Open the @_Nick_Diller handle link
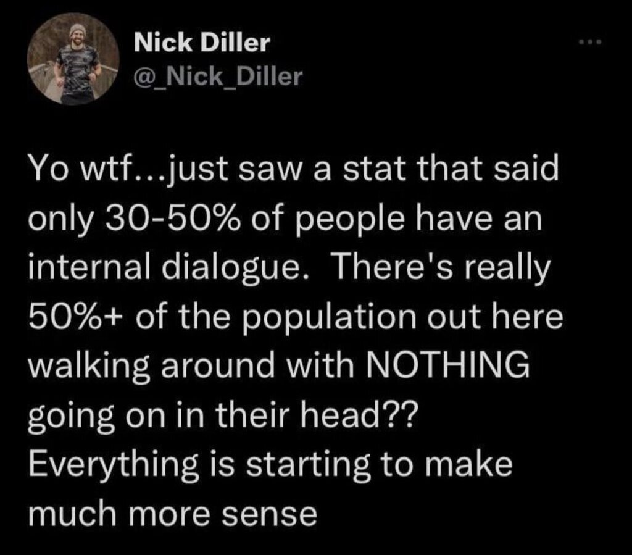This screenshot has height=555, width=632. (x=218, y=77)
